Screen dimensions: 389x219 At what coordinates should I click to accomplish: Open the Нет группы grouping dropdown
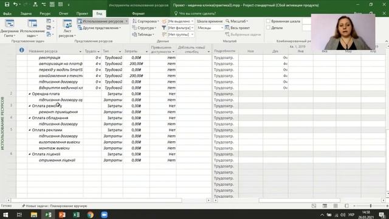pyautogui.click(x=192, y=35)
